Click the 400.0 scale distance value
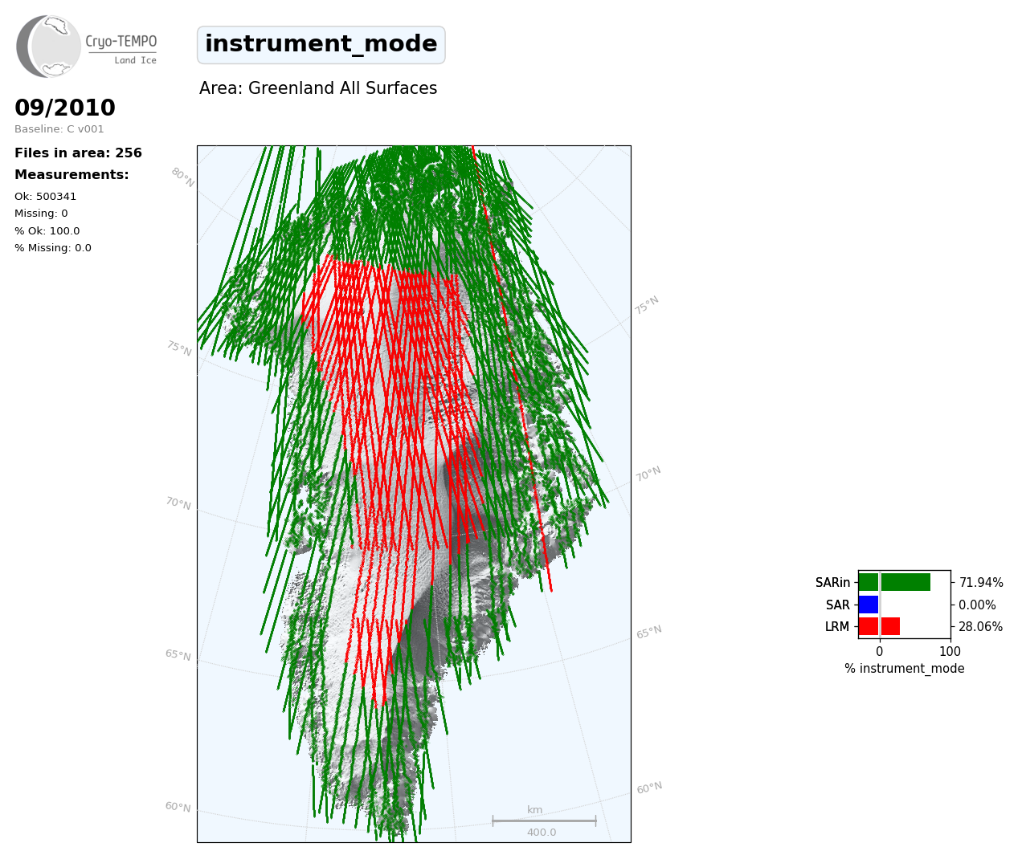 click(x=542, y=833)
